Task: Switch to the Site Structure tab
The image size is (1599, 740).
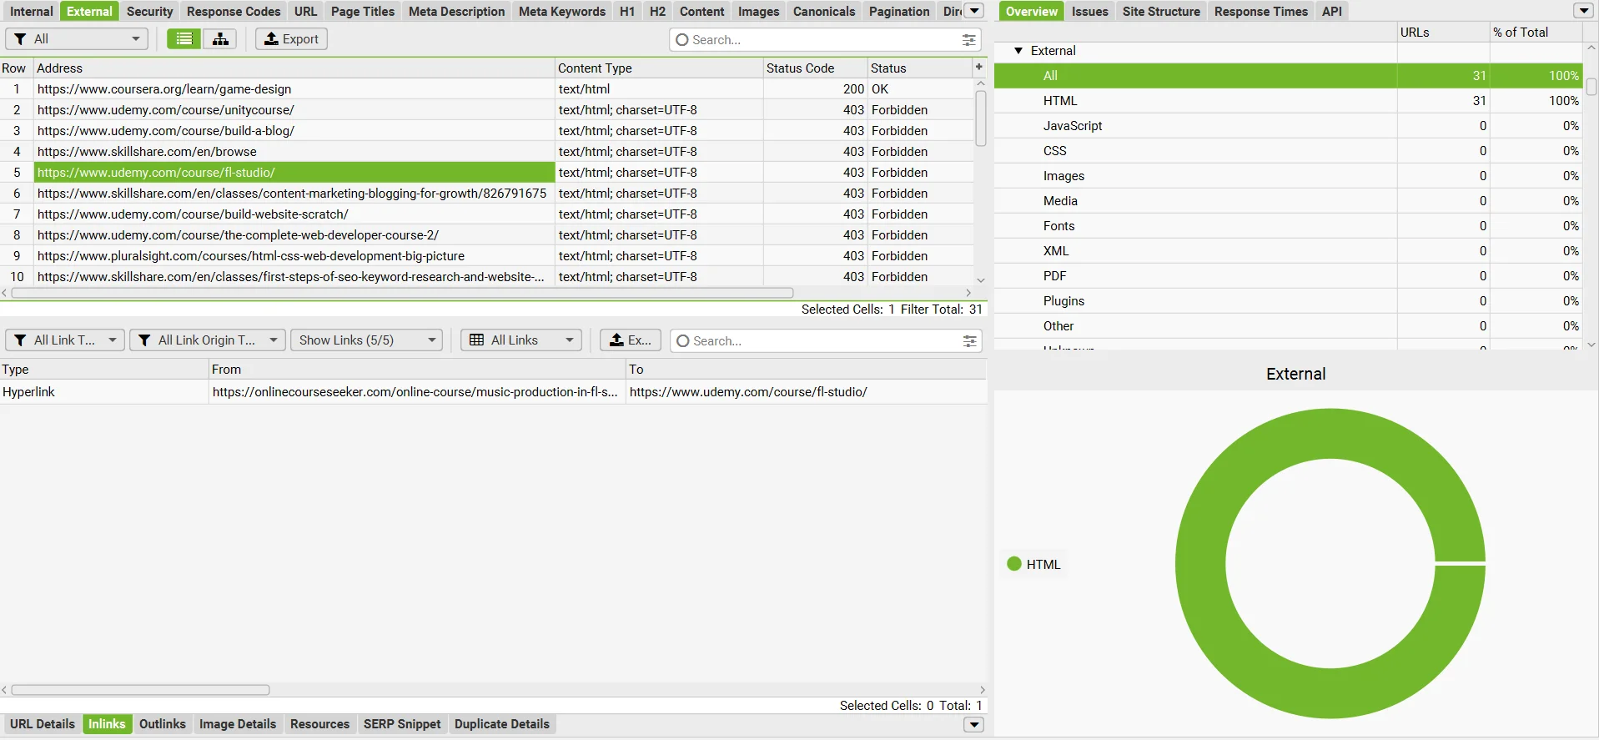Action: 1161,11
